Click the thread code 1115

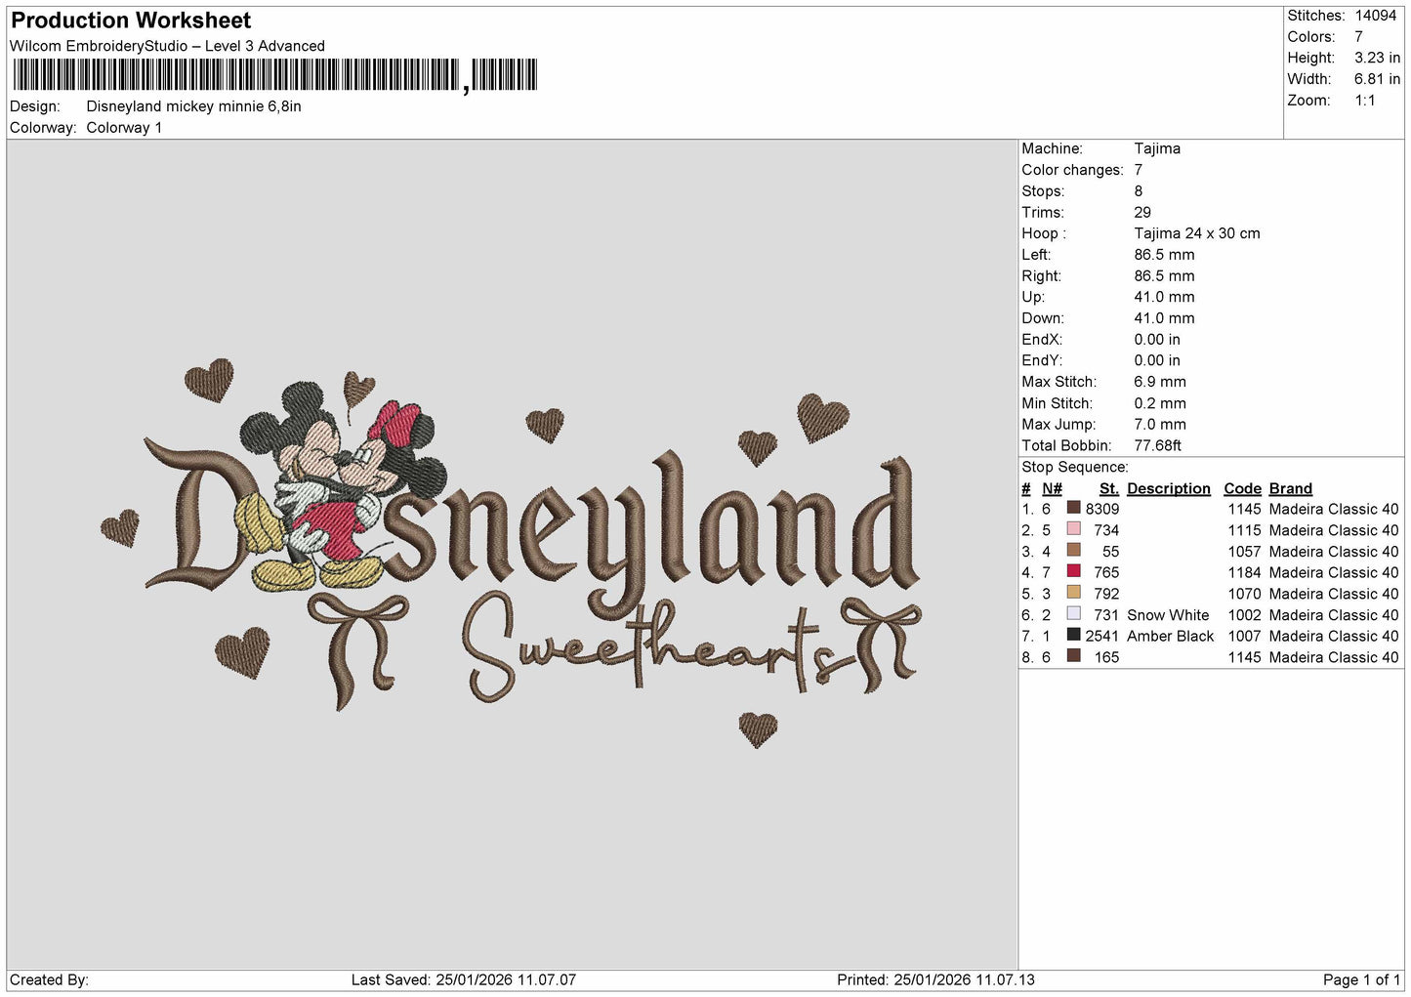[x=1245, y=530]
